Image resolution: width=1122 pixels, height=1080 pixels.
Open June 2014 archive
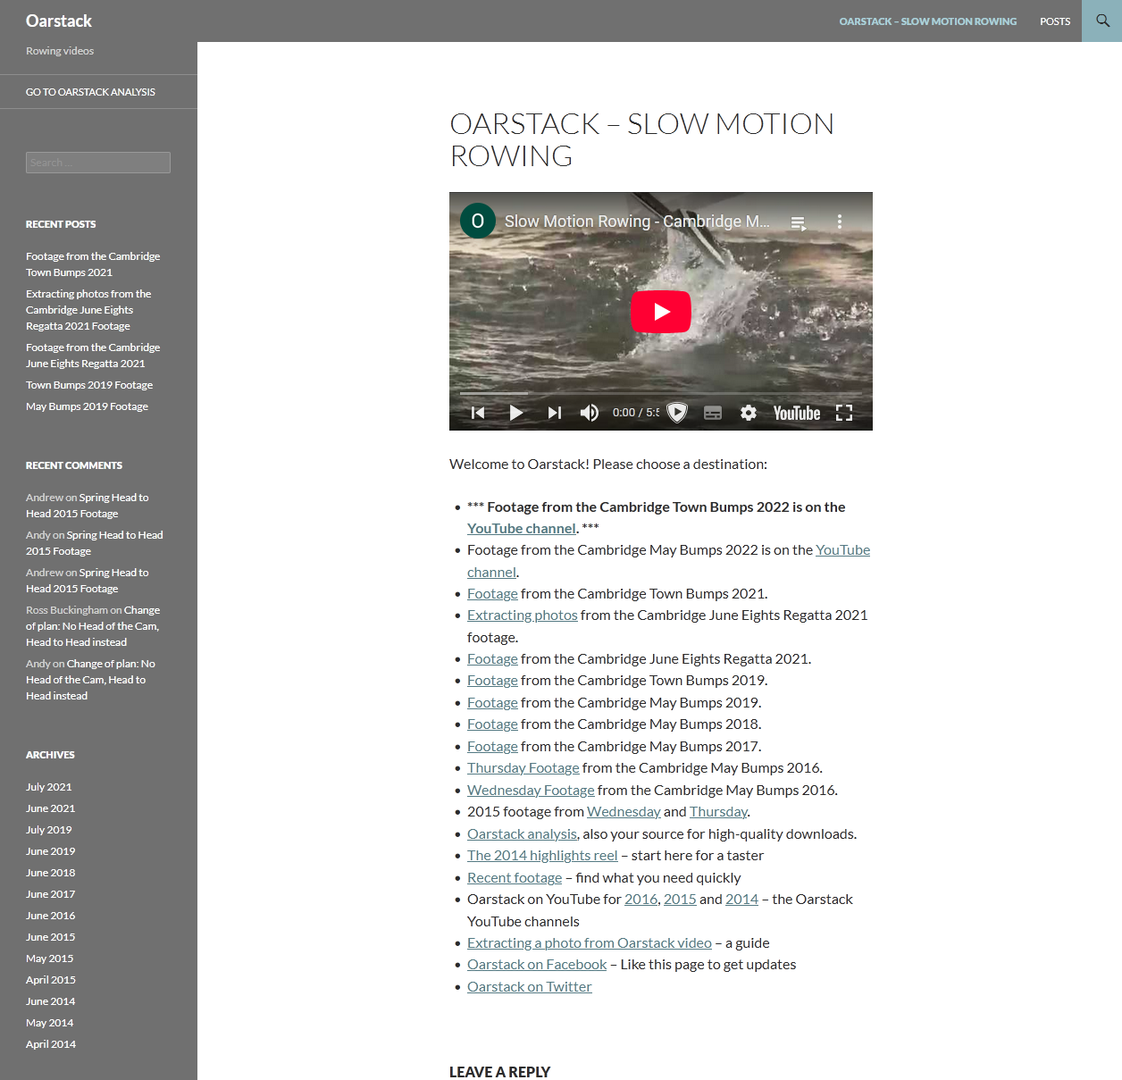[x=50, y=1001]
